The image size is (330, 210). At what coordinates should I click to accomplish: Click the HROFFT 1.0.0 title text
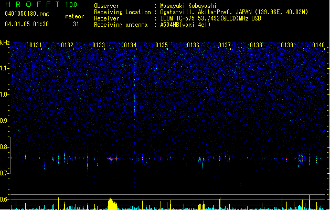click(41, 4)
